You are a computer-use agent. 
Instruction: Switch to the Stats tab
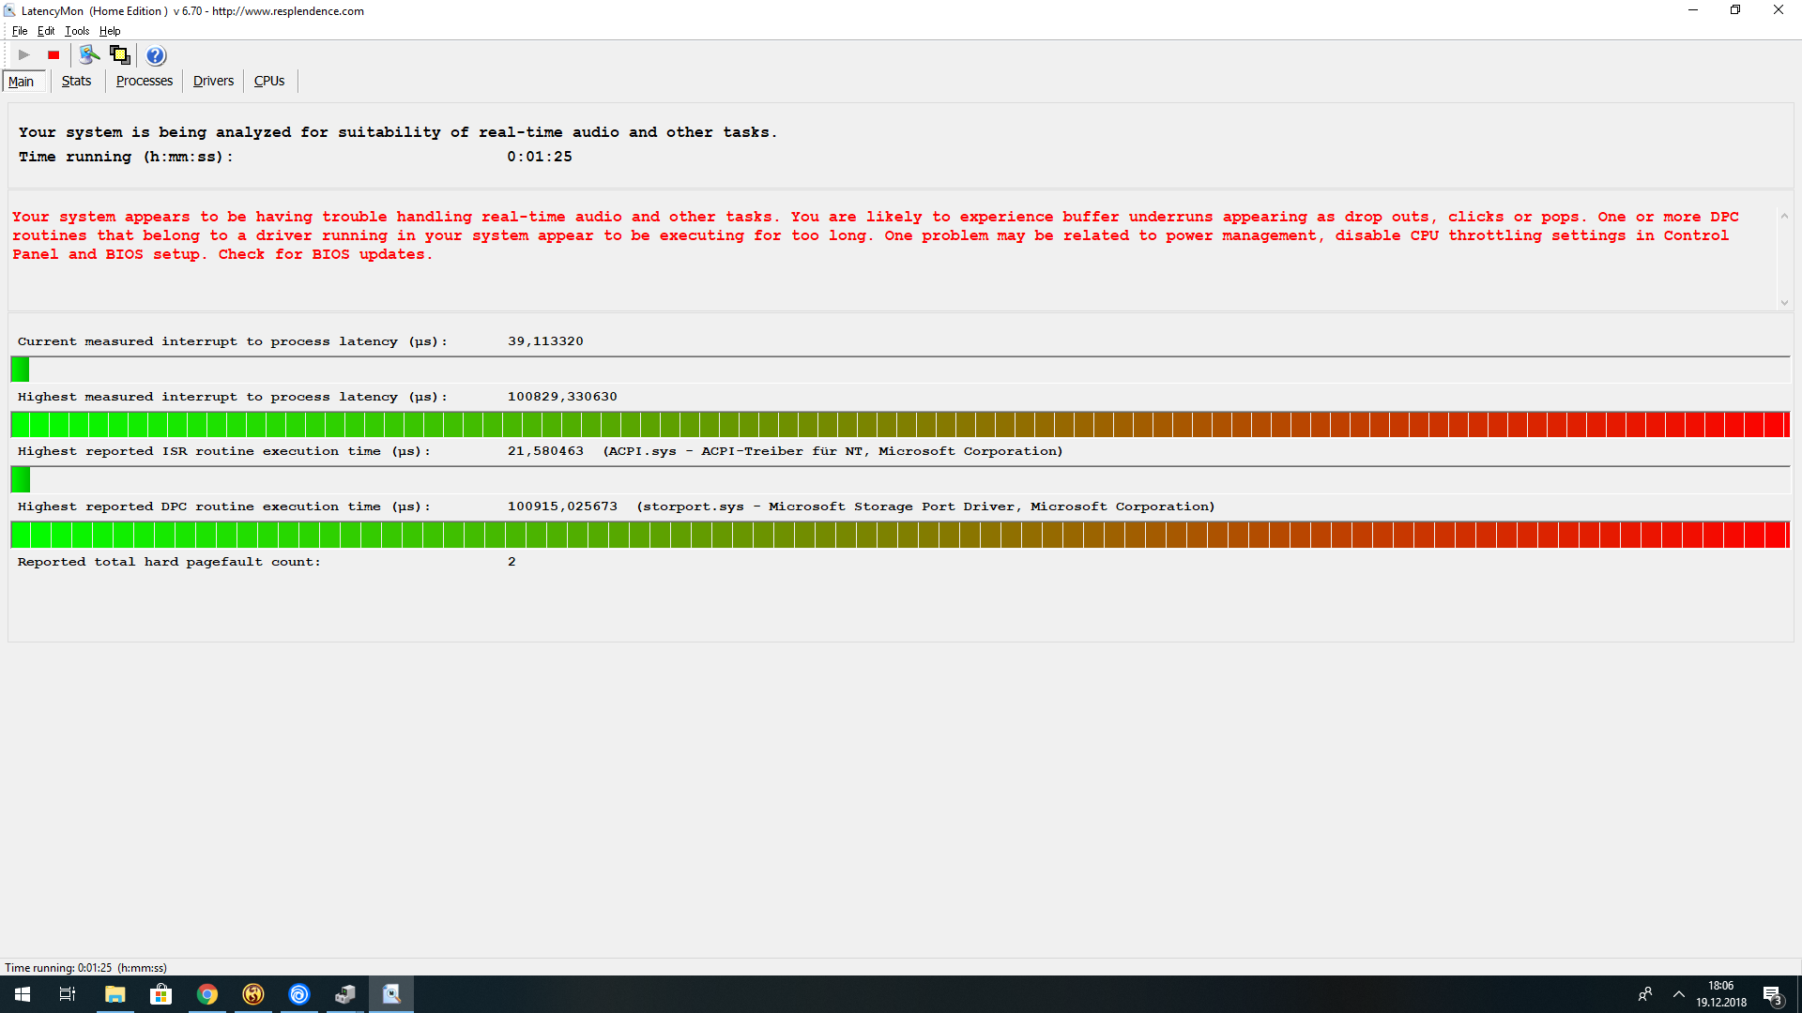[76, 81]
